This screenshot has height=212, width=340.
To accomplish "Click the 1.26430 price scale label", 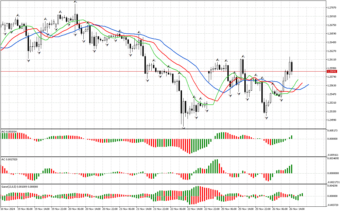I will pos(332,42).
